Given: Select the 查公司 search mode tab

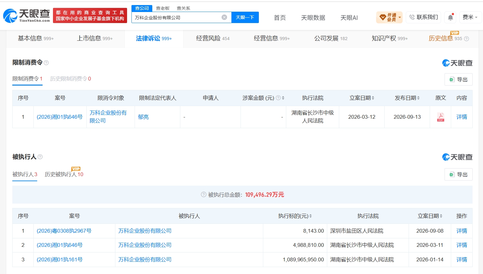Looking at the screenshot, I should pos(142,8).
